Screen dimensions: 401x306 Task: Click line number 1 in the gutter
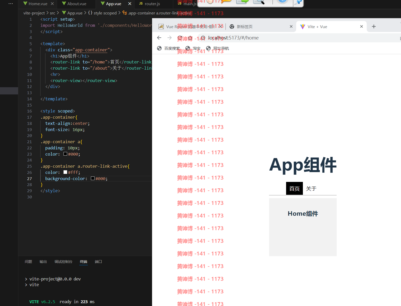(x=31, y=19)
